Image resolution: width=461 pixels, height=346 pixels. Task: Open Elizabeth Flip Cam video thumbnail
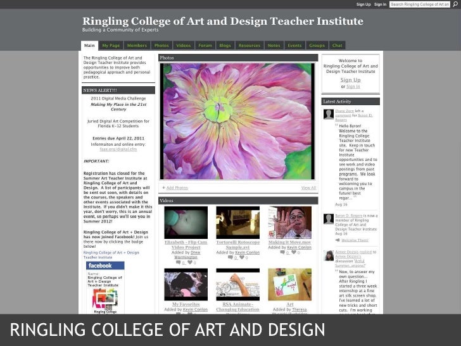[186, 222]
